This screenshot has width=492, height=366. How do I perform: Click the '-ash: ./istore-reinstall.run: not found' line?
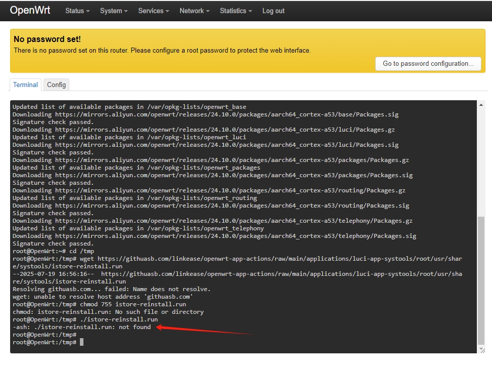81,327
